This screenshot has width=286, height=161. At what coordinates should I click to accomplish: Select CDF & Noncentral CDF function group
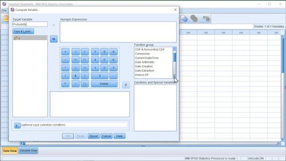pos(150,50)
